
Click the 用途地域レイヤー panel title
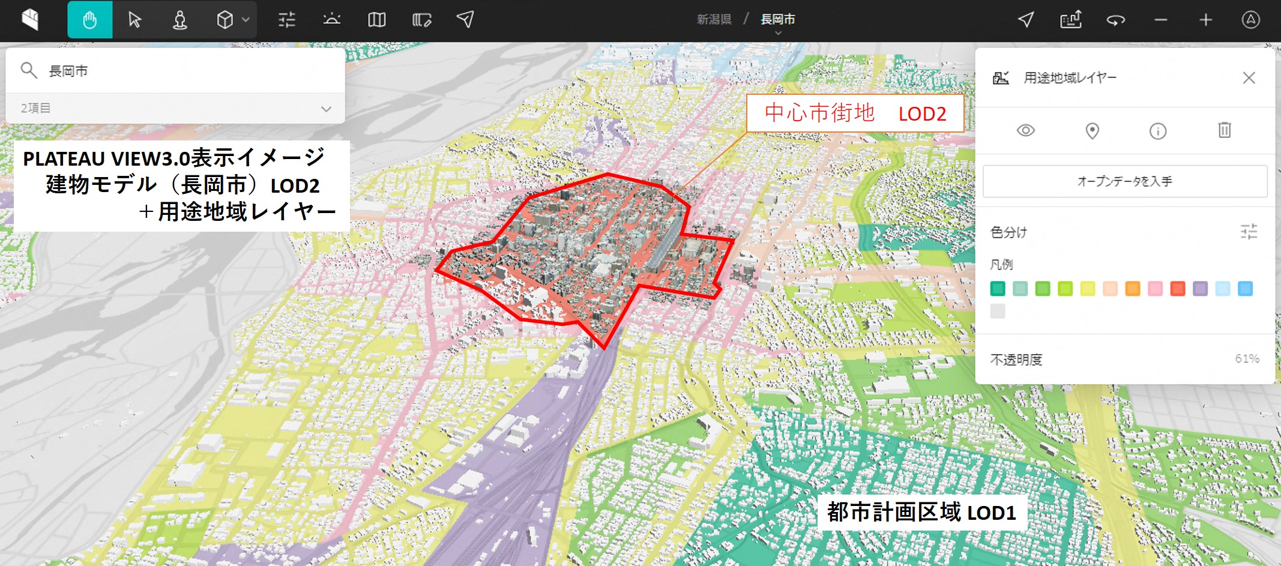coord(1070,78)
